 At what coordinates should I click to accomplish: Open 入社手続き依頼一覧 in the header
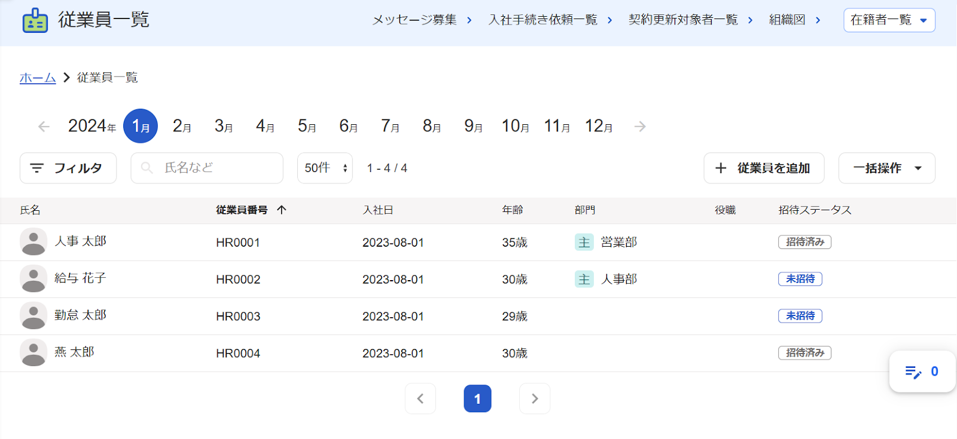(550, 20)
